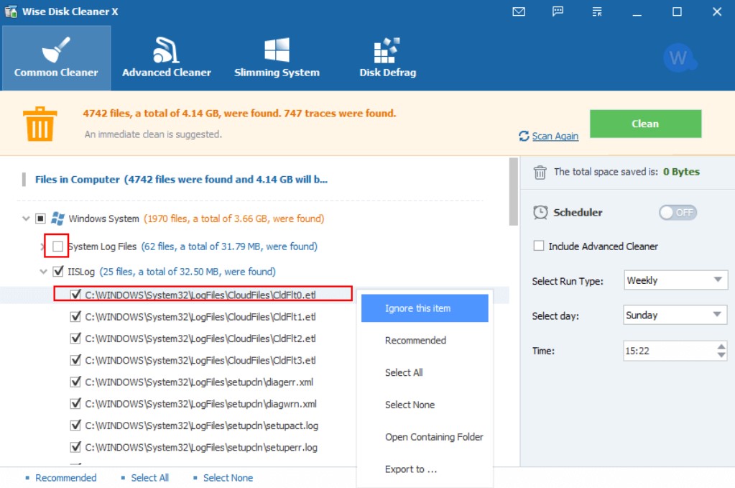The width and height of the screenshot is (735, 488).
Task: Uncheck the CldFlt3.etl file checkbox
Action: 75,360
